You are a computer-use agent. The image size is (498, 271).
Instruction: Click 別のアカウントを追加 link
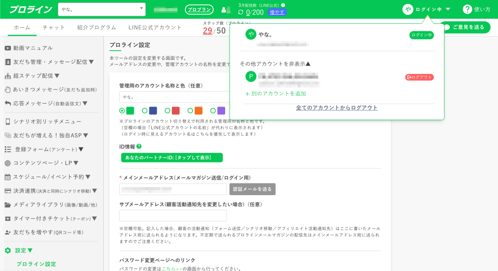tap(276, 94)
